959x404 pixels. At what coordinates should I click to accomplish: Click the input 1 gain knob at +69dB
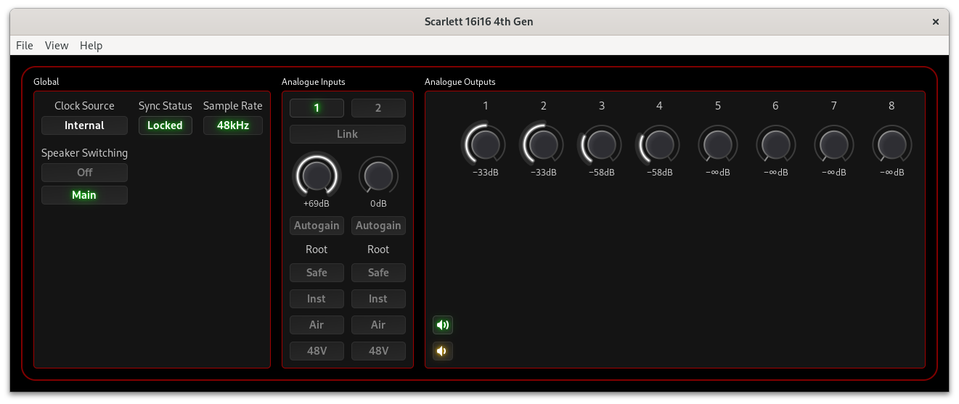(x=317, y=175)
